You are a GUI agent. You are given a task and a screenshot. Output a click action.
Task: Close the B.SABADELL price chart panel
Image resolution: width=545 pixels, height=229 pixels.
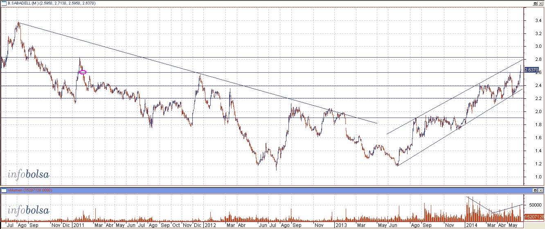click(x=541, y=3)
